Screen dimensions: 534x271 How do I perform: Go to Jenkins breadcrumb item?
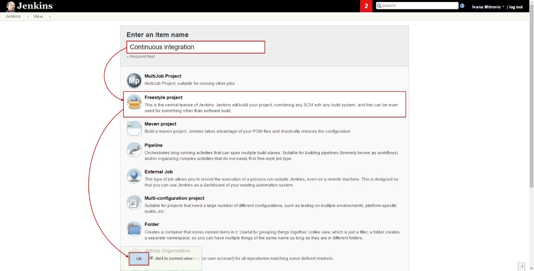(13, 17)
